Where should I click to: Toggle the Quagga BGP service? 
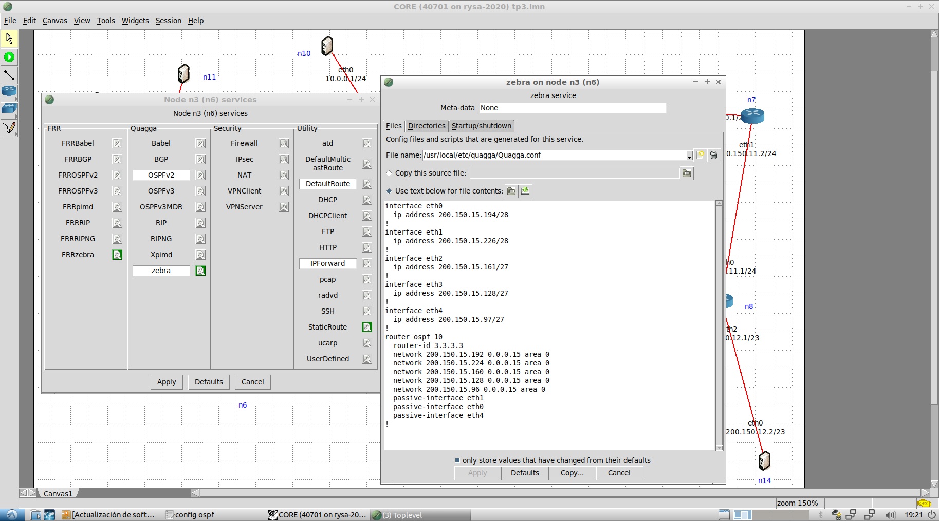click(161, 160)
